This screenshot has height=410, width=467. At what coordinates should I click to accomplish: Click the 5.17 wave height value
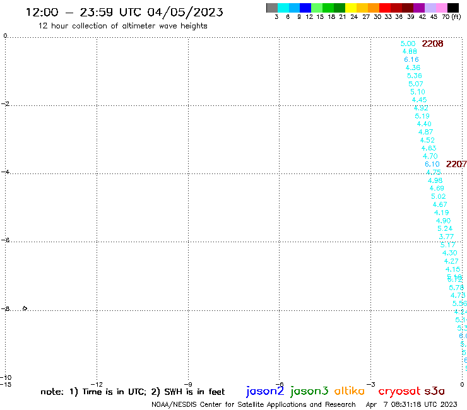[x=448, y=245]
